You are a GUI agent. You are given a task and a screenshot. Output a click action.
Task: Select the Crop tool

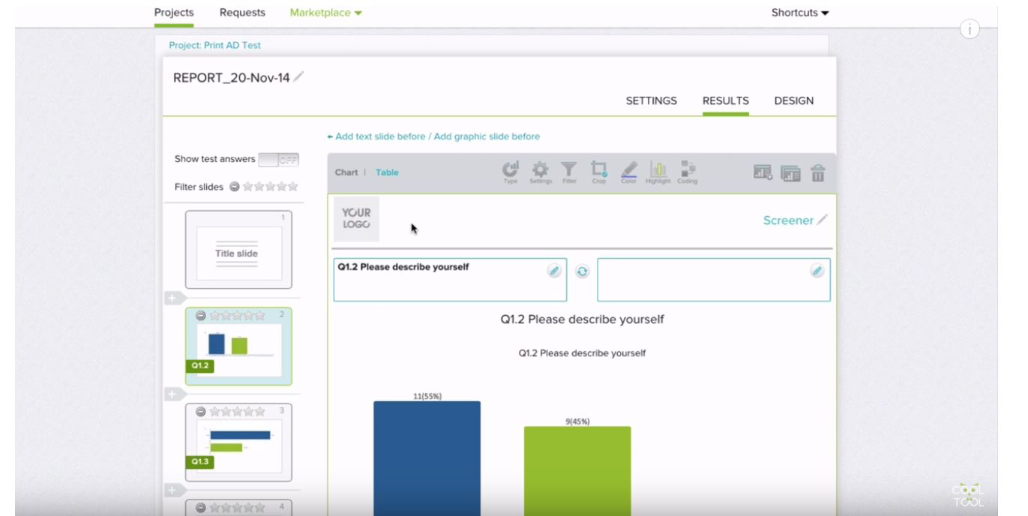598,172
